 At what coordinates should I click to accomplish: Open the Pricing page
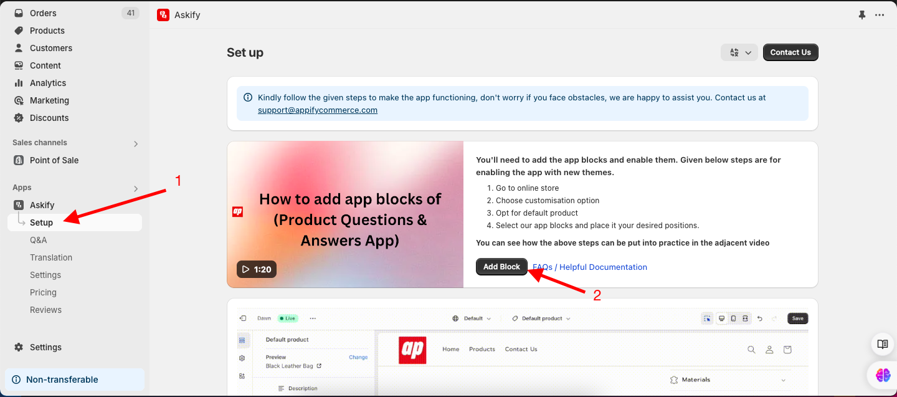point(43,292)
